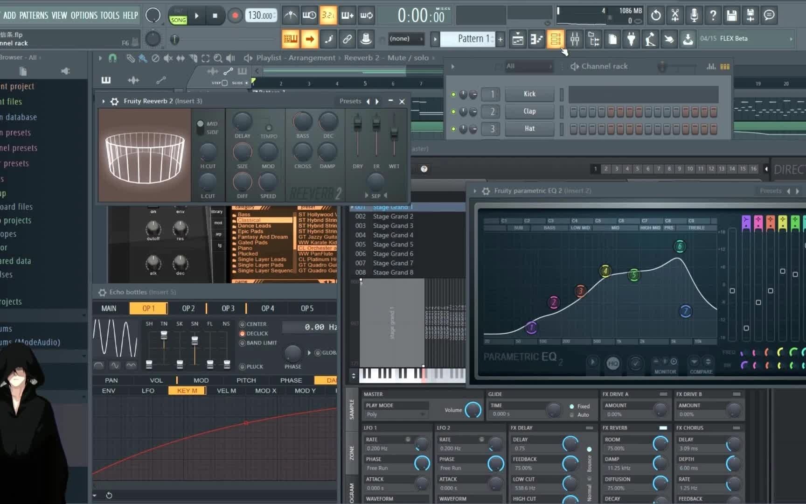This screenshot has width=806, height=504.
Task: Enable the 3.2.1 countdown before recording
Action: tap(328, 15)
